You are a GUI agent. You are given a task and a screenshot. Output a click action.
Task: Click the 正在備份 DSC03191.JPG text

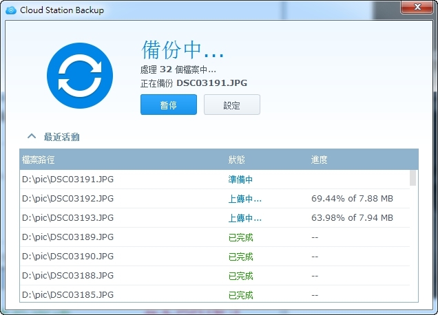click(194, 83)
